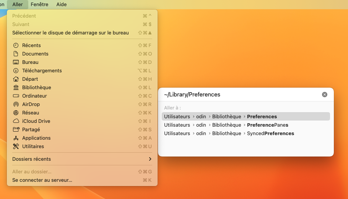Viewport: 348px width, 199px height.
Task: Click the Récents clock icon
Action: (x=16, y=45)
